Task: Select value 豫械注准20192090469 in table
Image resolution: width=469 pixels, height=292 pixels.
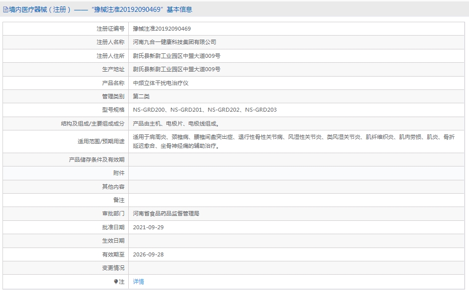Action: [162, 29]
